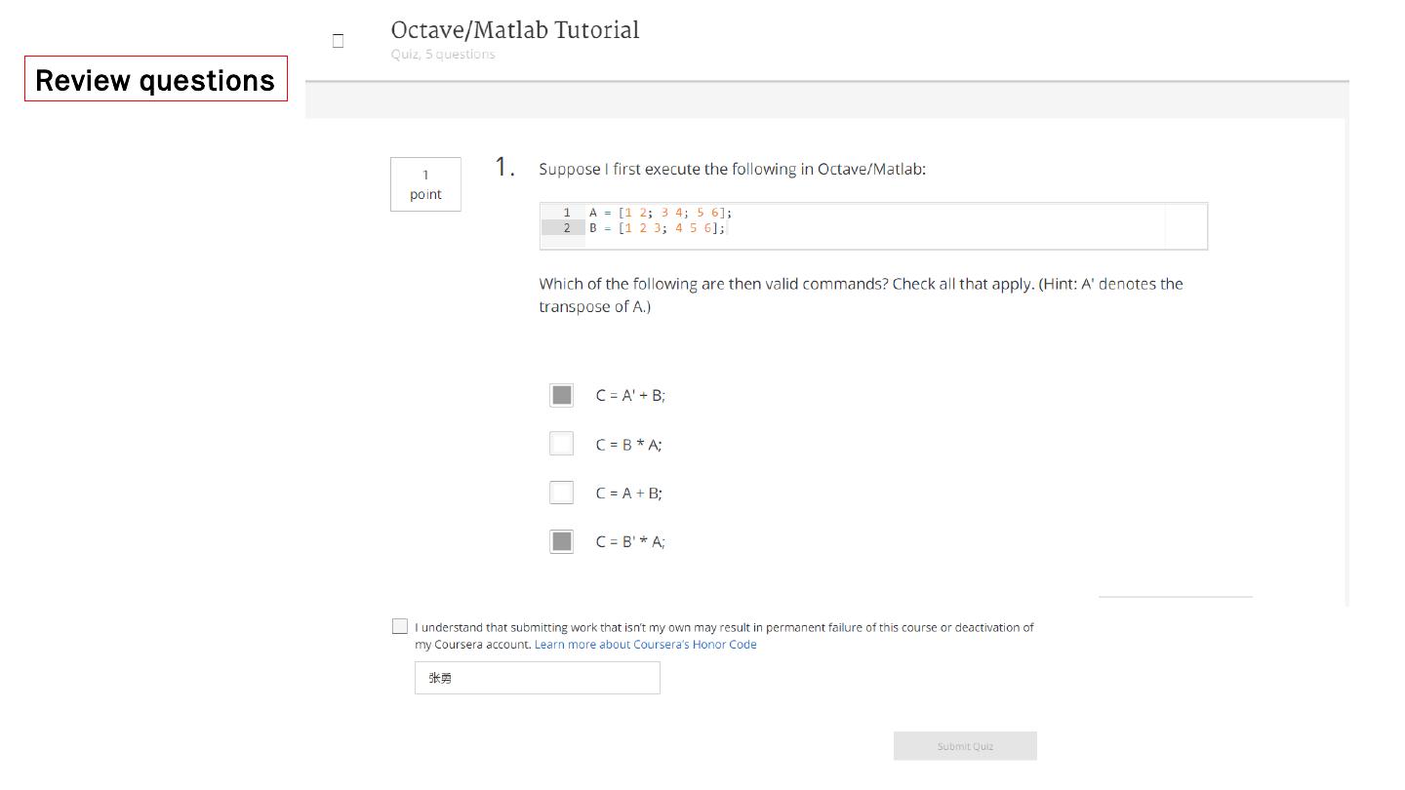
Task: Click the "I understand that submitting work" statement
Action: click(723, 627)
